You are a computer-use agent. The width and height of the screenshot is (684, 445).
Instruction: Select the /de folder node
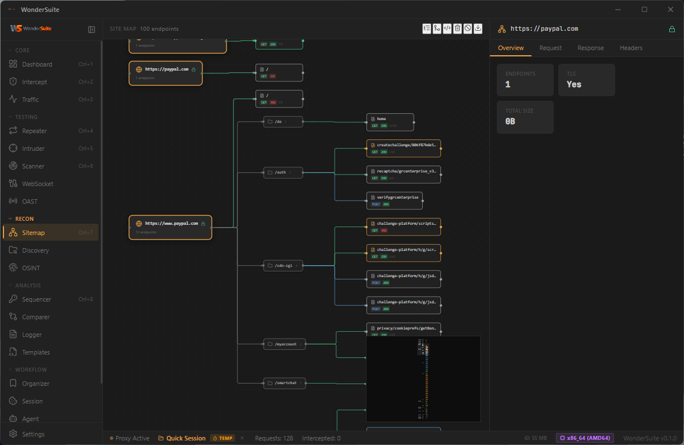pyautogui.click(x=283, y=121)
